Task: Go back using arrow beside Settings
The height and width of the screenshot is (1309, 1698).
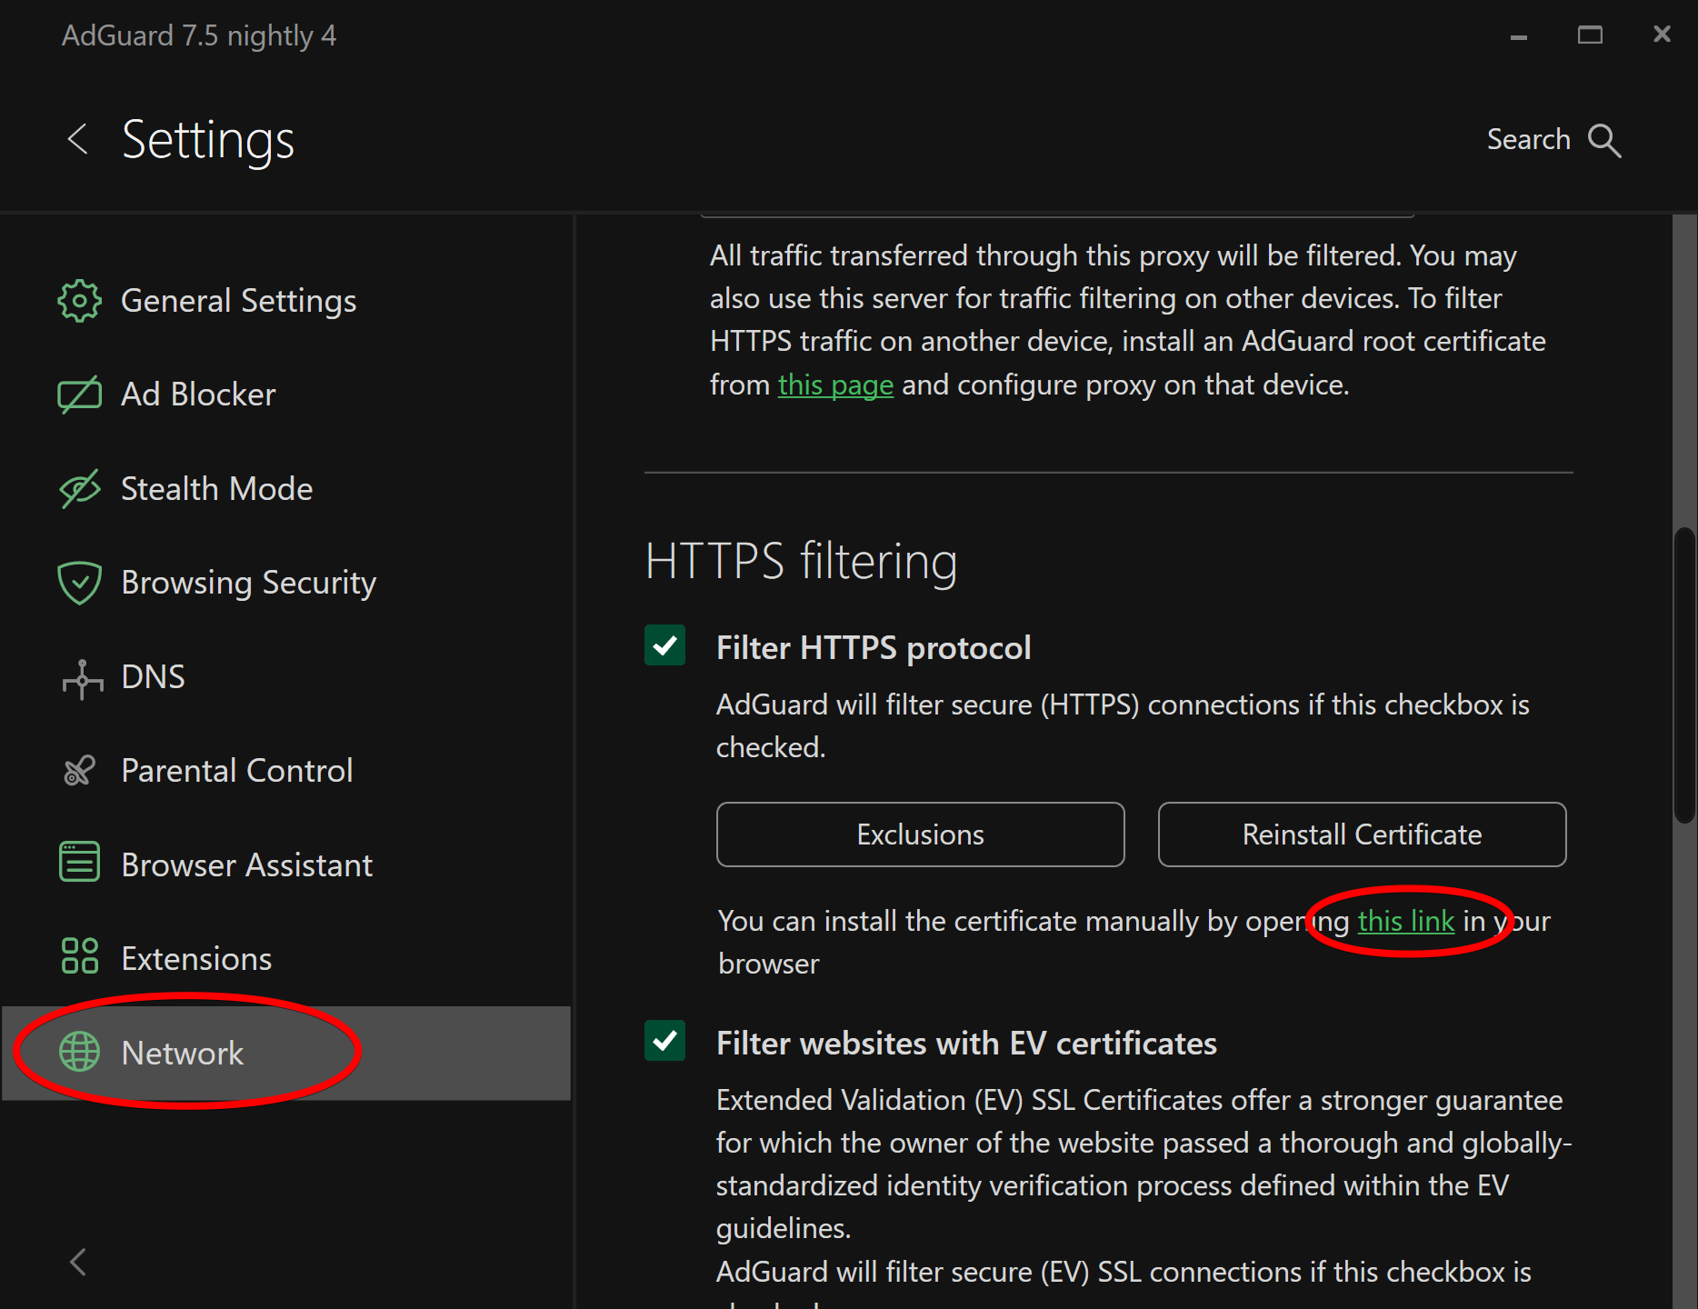Action: (x=78, y=139)
